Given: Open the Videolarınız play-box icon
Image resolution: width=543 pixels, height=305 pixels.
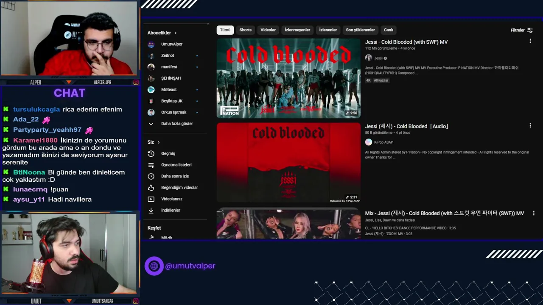Looking at the screenshot, I should coord(151,199).
